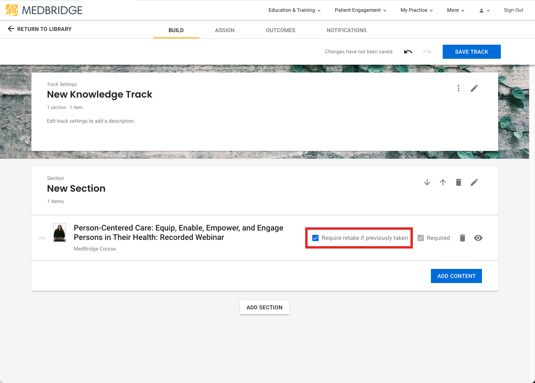Viewport: 535px width, 383px height.
Task: Click the back arrow beside Return to Library
Action: pyautogui.click(x=11, y=29)
